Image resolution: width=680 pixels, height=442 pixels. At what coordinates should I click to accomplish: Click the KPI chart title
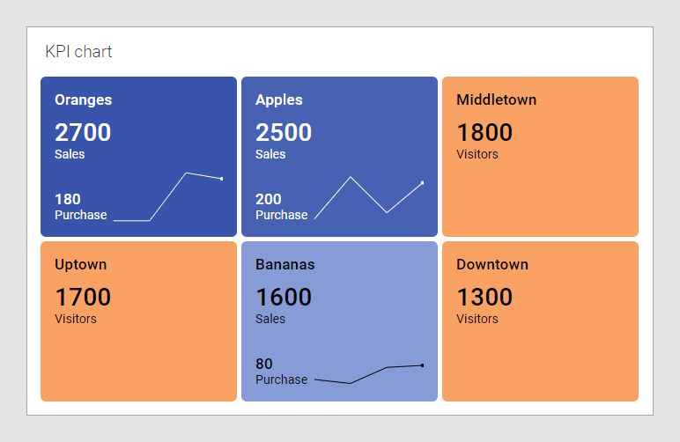pos(78,52)
